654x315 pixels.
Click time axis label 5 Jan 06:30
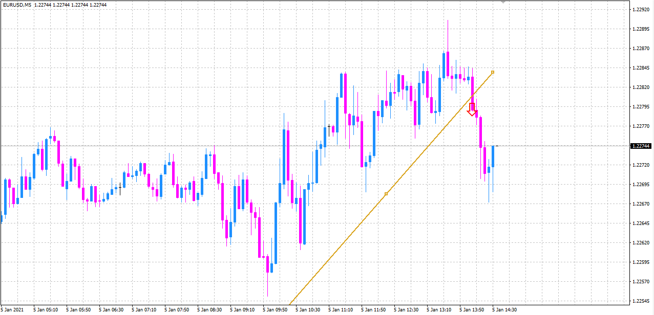point(111,310)
